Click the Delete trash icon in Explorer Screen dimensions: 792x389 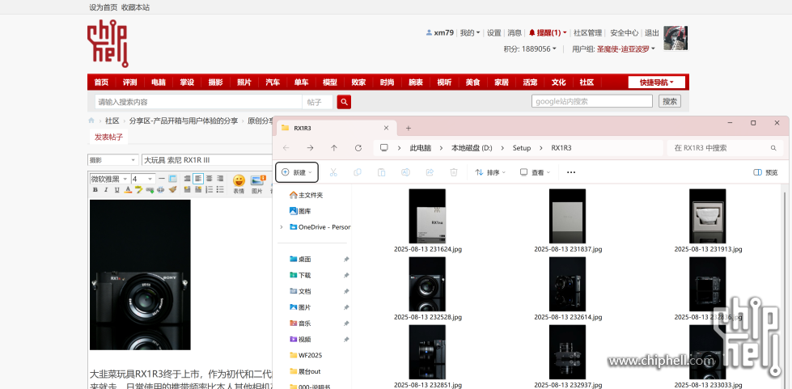[x=454, y=172]
